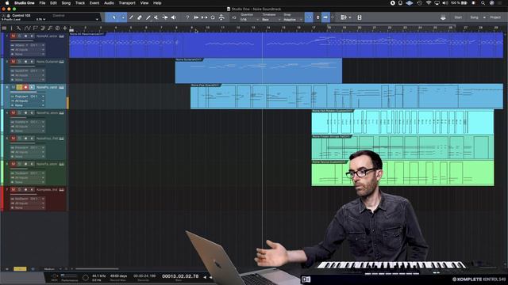Viewport: 508px width, 285px height.
Task: Select the Bend tool
Action: tap(165, 17)
